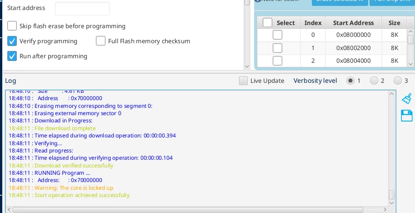Viewport: 415px width, 213px height.
Task: Click the Start Address column header
Action: click(x=353, y=23)
